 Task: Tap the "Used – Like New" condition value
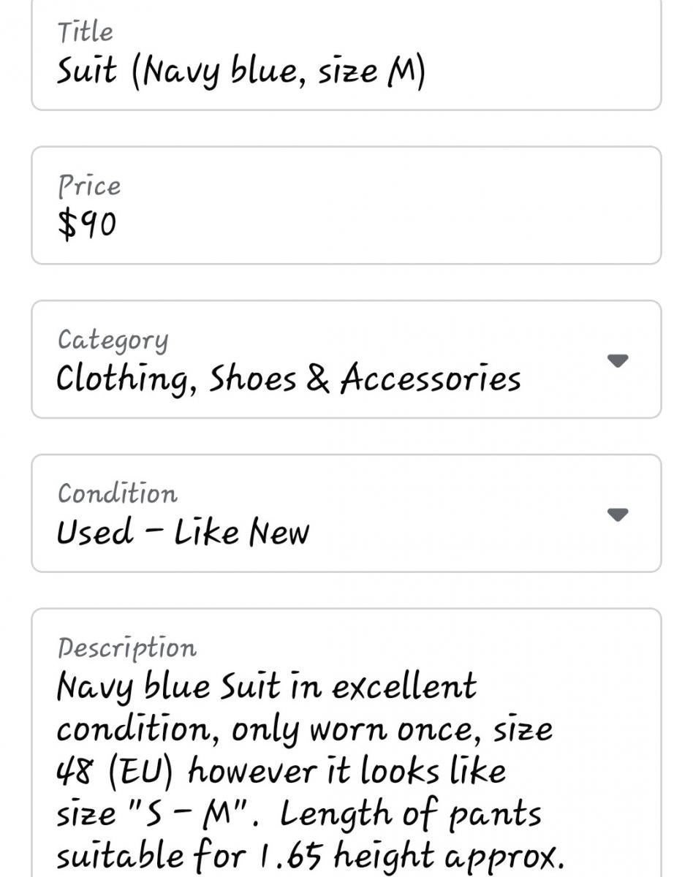[183, 532]
